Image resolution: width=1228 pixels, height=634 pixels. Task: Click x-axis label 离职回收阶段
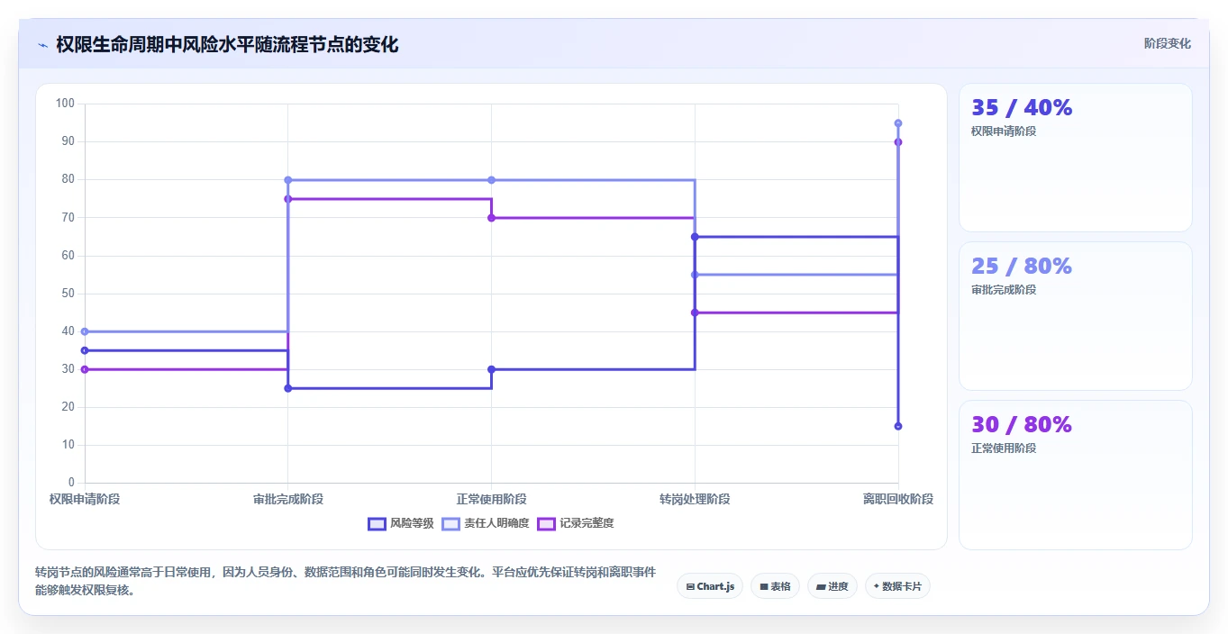(898, 499)
